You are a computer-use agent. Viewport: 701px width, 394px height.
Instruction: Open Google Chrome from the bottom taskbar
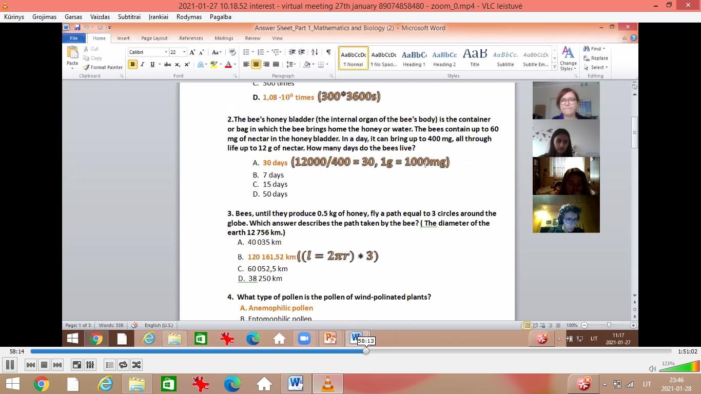(x=42, y=384)
